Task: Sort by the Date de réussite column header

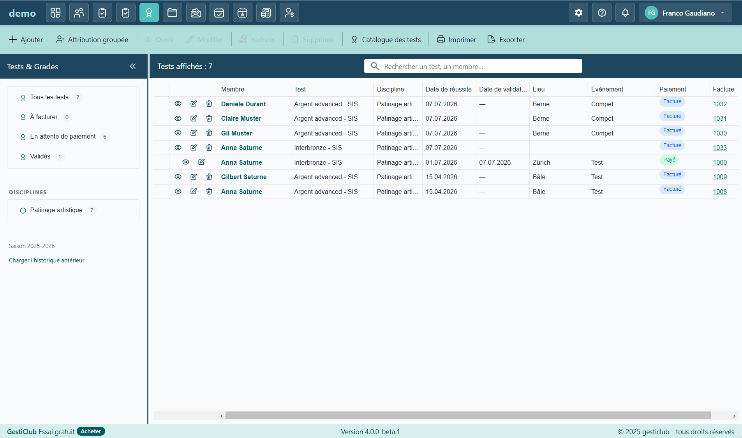Action: click(x=449, y=89)
